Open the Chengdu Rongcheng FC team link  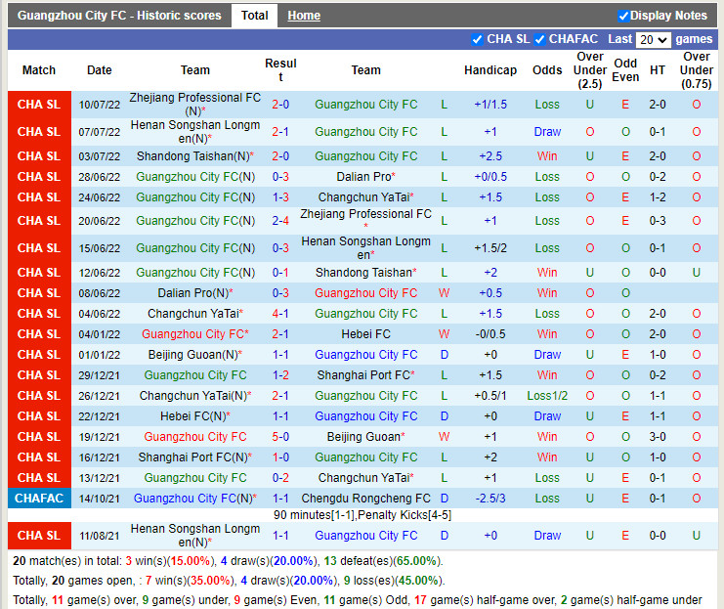(365, 499)
